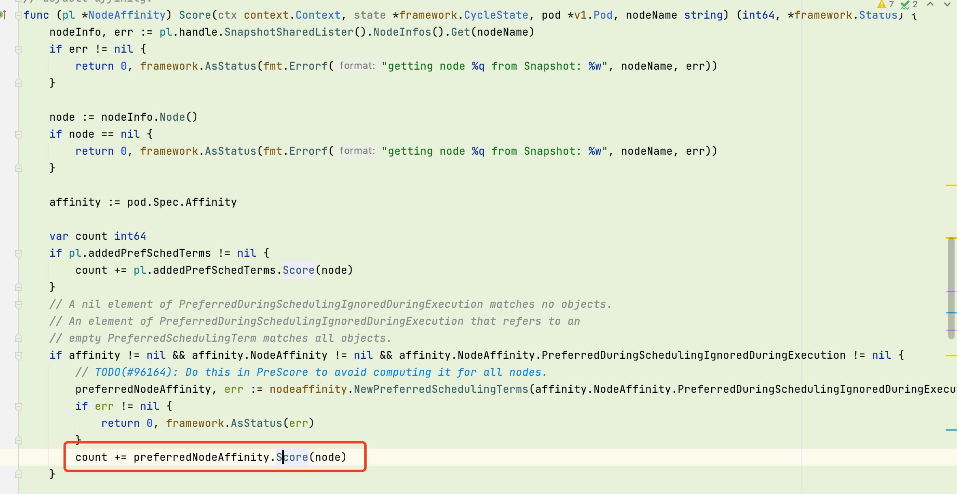
Task: Place cursor on 'SnapshotSharedLister' method call
Action: (289, 32)
